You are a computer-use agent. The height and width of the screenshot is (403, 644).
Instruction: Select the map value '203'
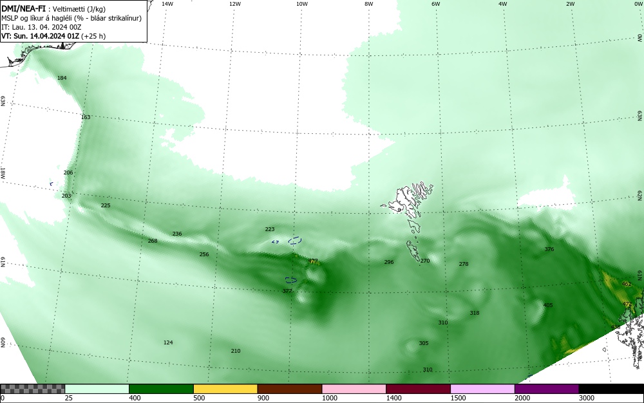coord(66,196)
